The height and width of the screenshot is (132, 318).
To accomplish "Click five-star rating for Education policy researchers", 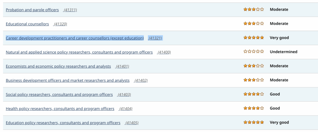I will (x=254, y=122).
